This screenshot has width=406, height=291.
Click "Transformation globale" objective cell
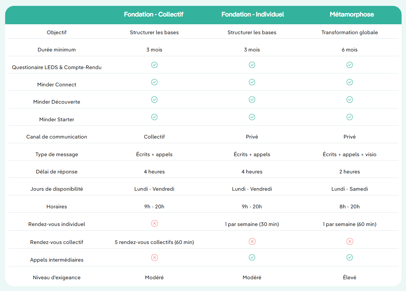pyautogui.click(x=349, y=32)
